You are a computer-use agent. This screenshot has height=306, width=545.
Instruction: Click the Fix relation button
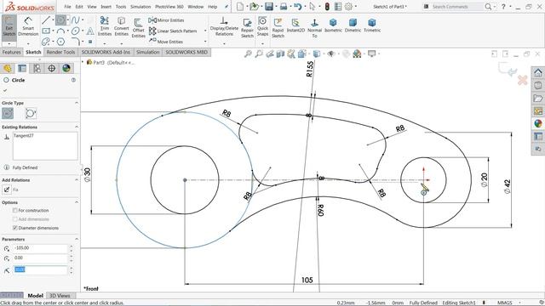coord(7,190)
